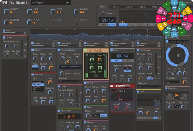Toggle the Reverb module enable box

(x=85, y=83)
